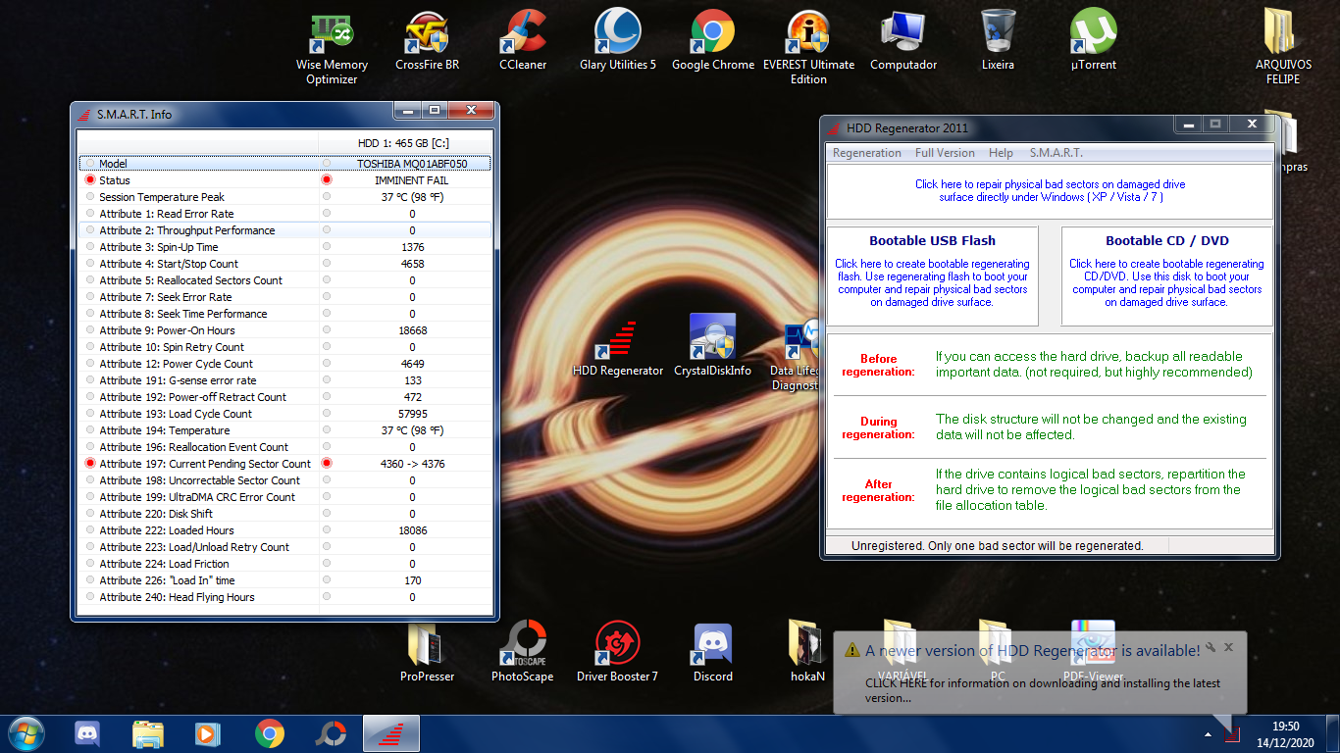Click the 4360 -> 4376 pending sector value

[412, 464]
